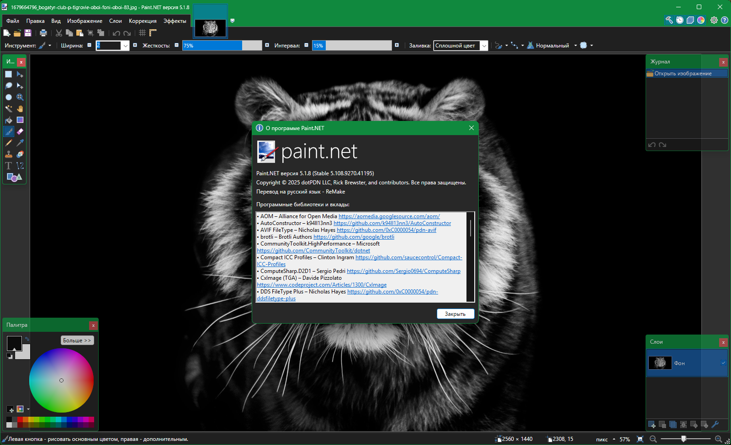Select the Color Picker eyedropper tool
Screen dimensions: 731x445
(x=20, y=143)
